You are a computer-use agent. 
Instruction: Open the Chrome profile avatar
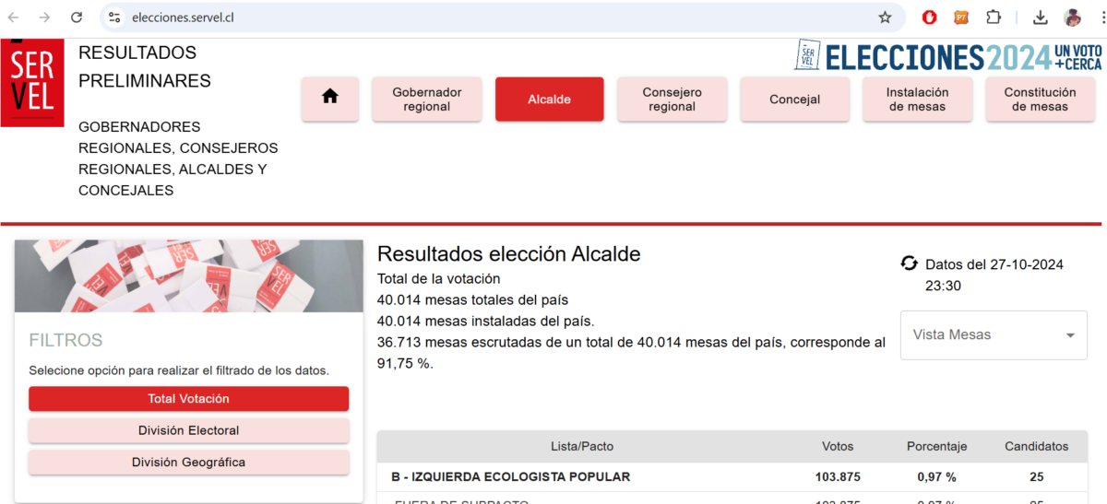1072,18
